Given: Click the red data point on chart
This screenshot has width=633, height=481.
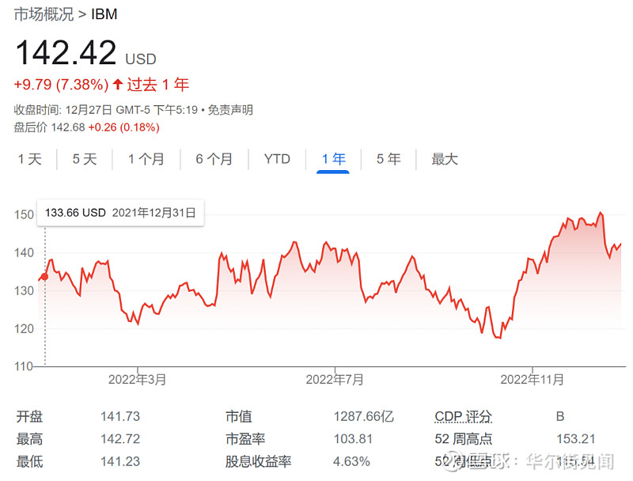Looking at the screenshot, I should (45, 277).
